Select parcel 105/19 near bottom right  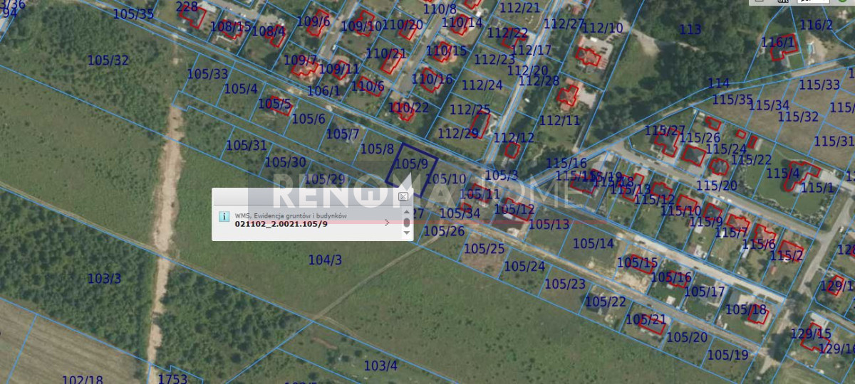pyautogui.click(x=728, y=355)
